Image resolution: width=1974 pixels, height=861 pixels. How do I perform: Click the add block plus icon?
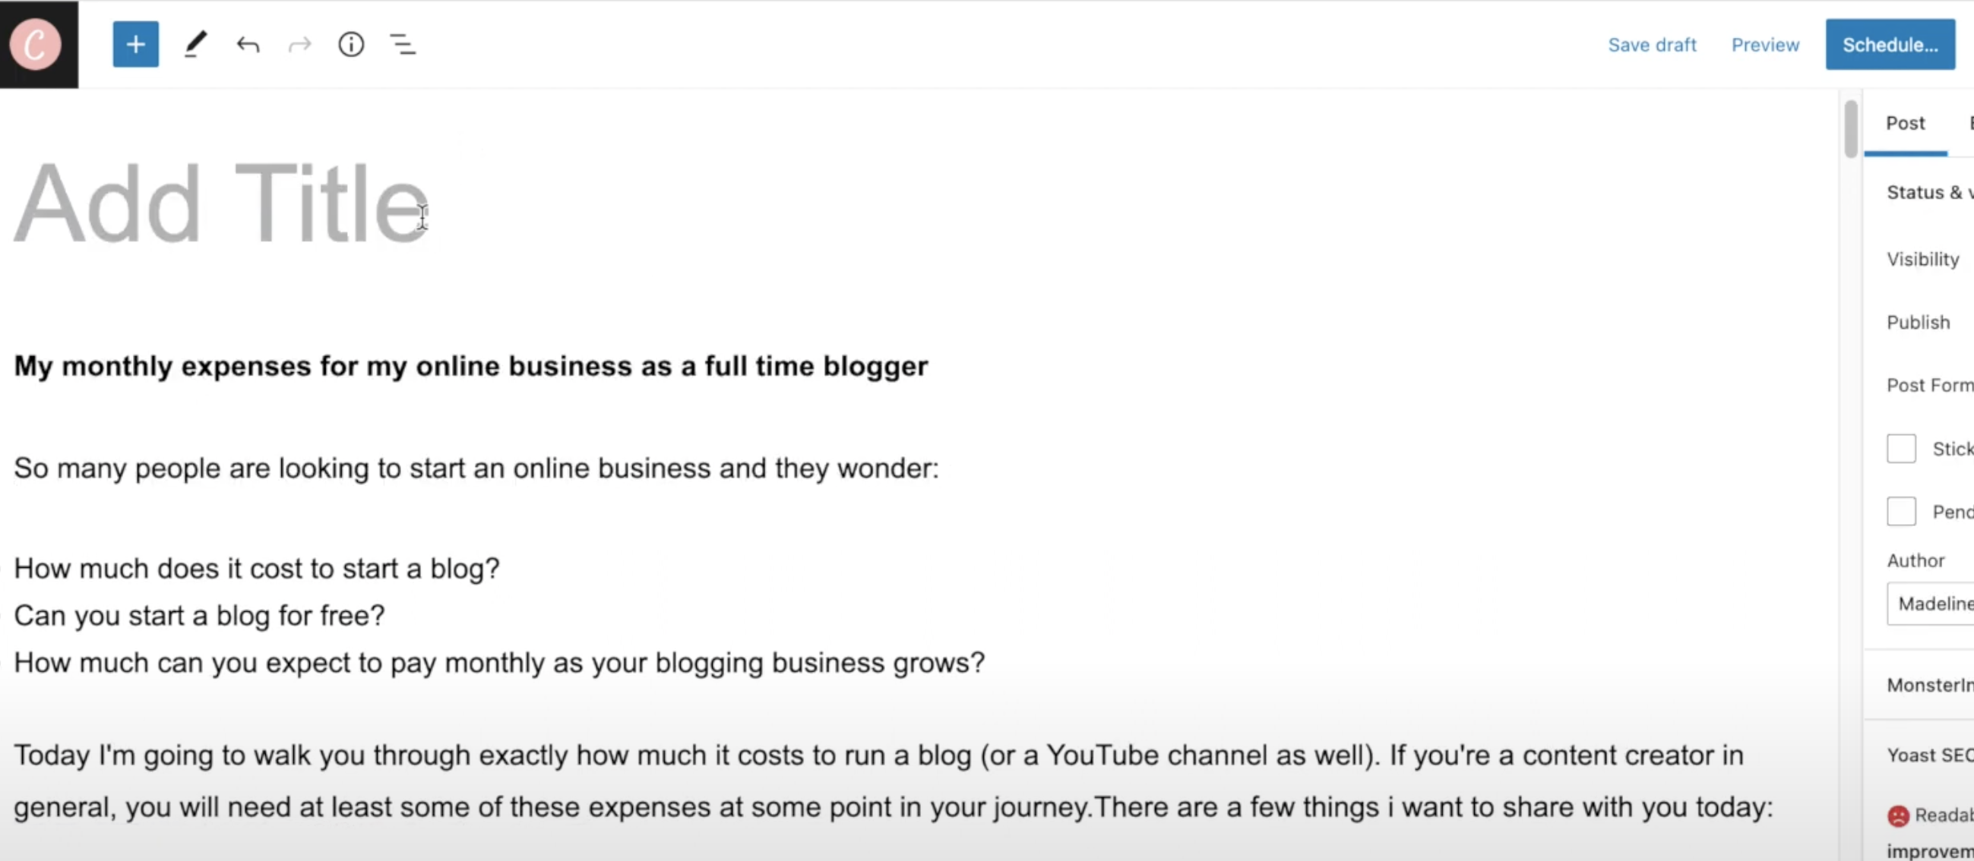coord(136,45)
